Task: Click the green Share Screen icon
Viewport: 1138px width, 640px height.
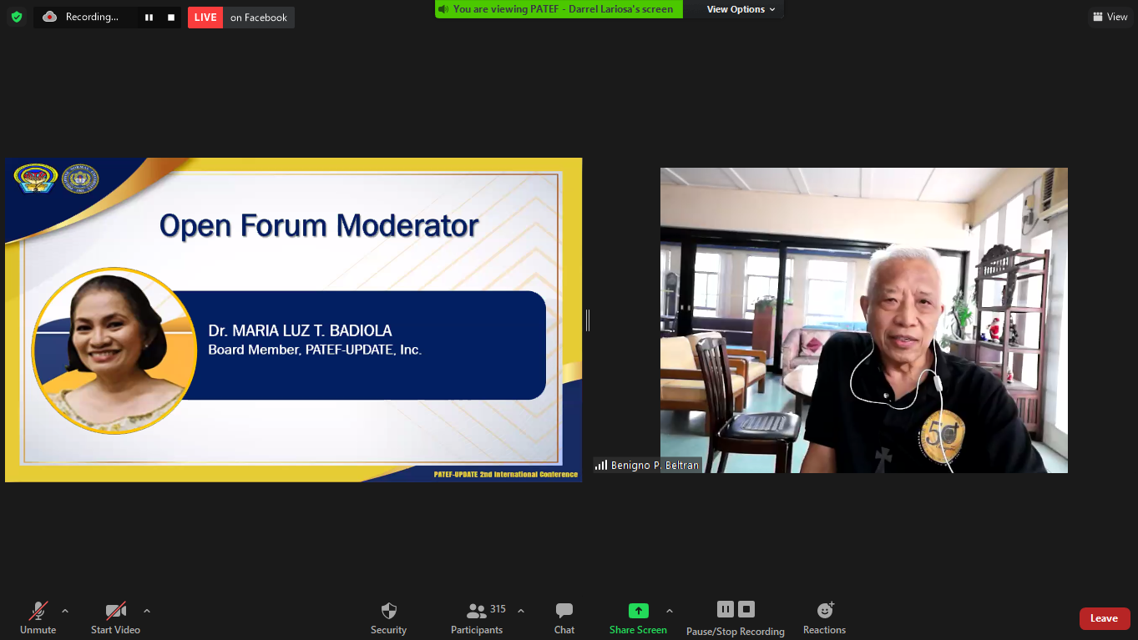Action: [638, 611]
